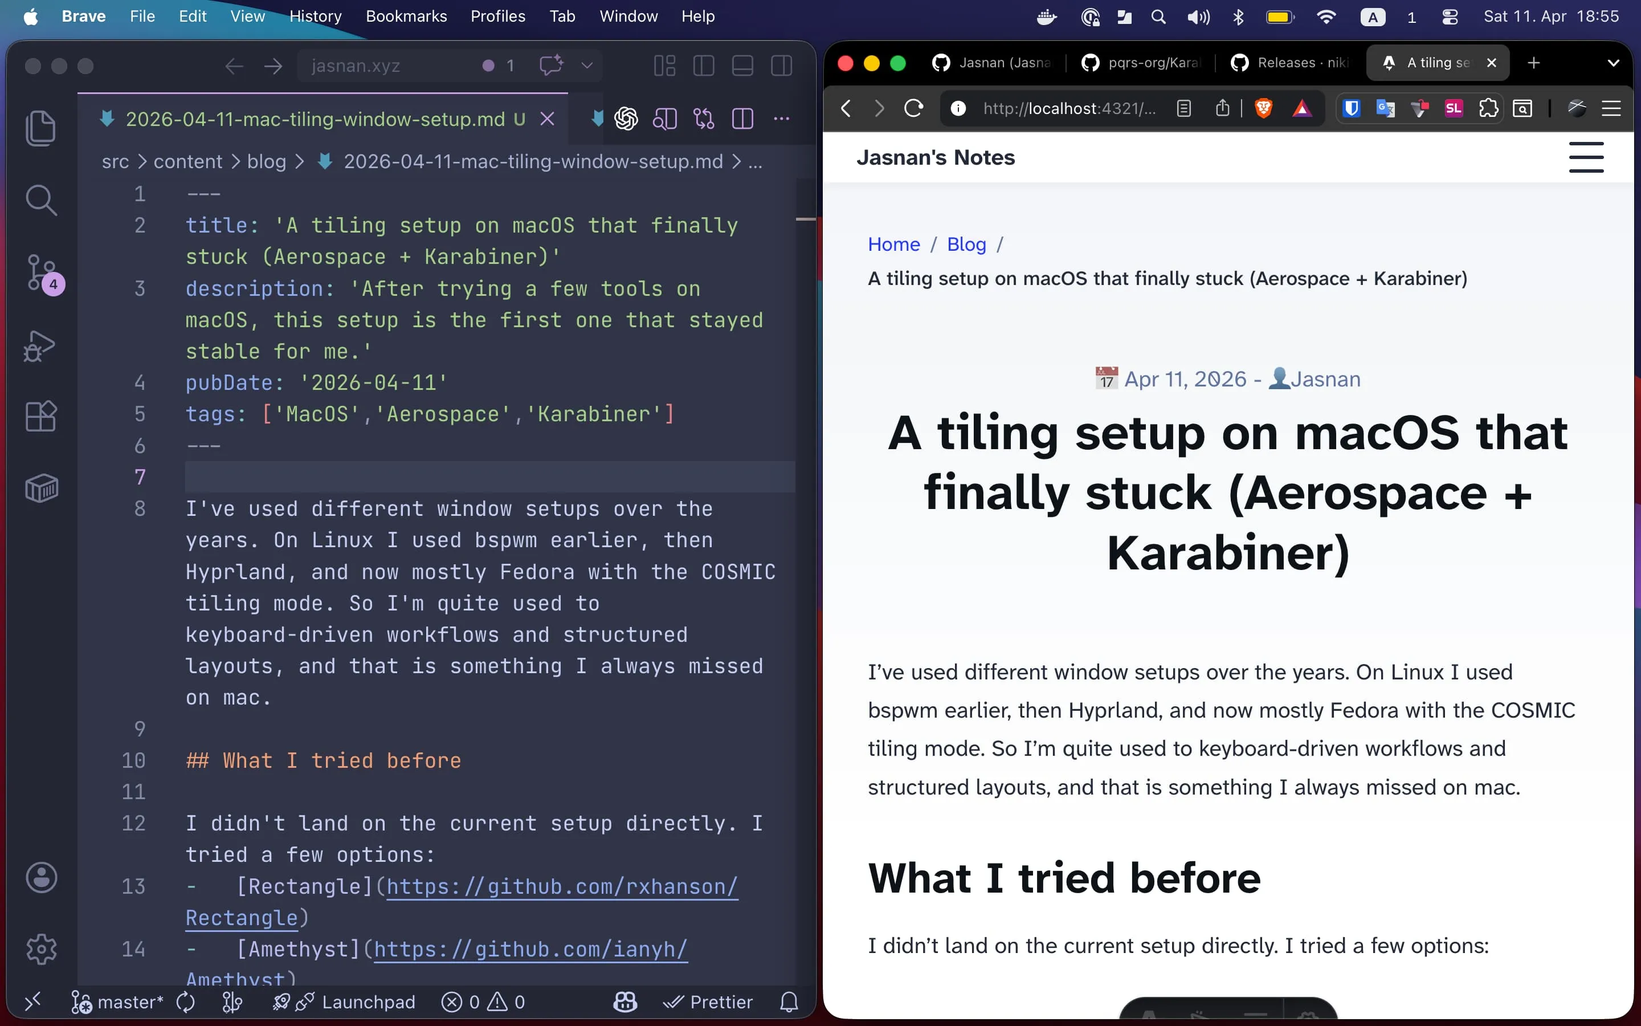
Task: Open the Run and Debug view
Action: 40,345
